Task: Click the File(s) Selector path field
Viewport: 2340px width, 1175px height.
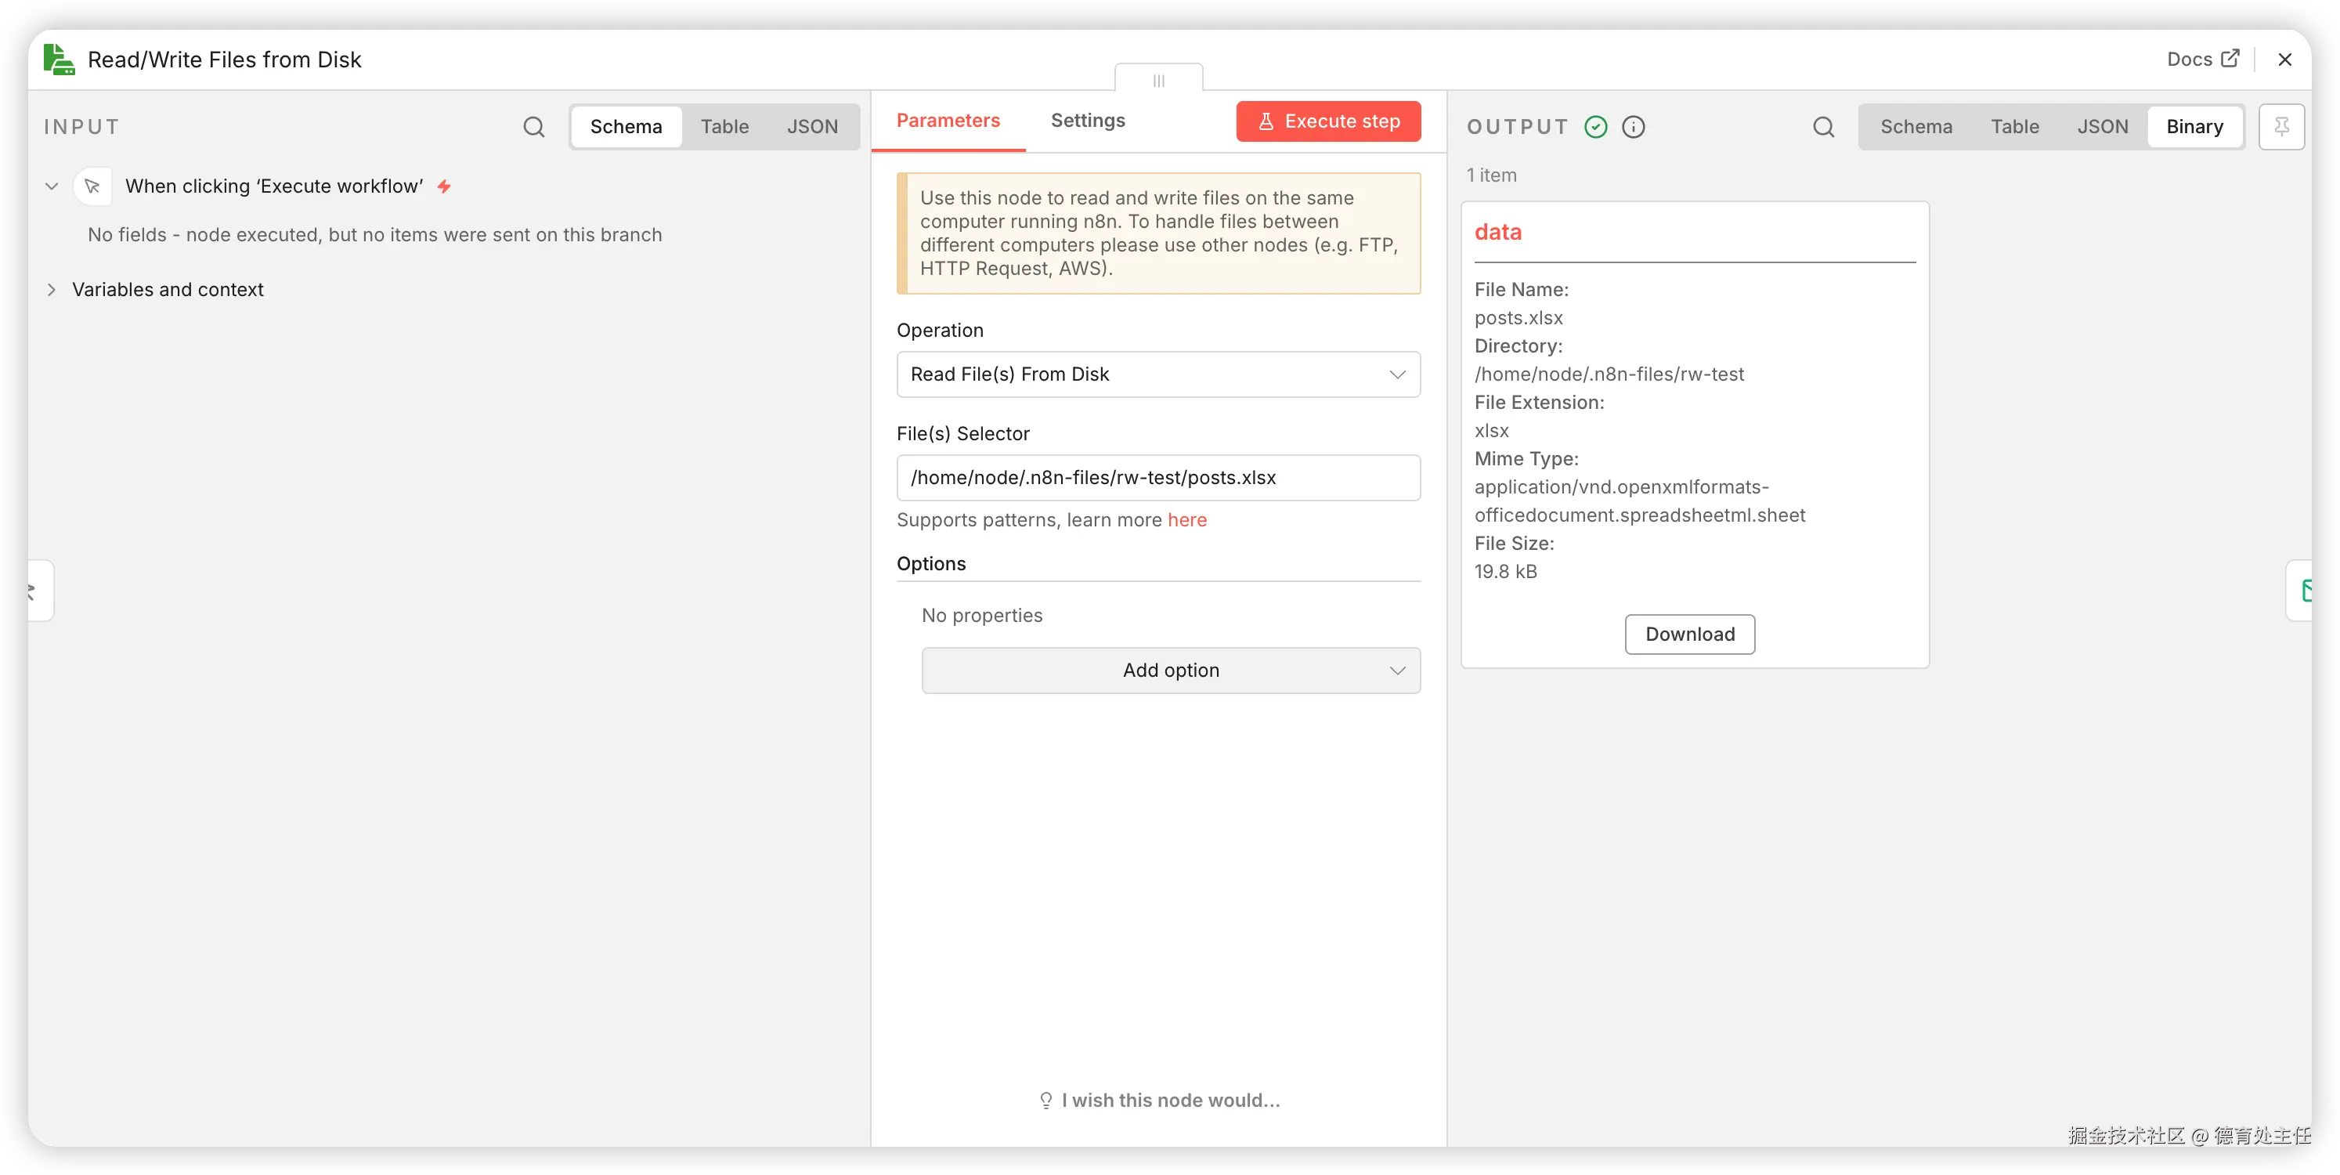Action: click(x=1158, y=478)
